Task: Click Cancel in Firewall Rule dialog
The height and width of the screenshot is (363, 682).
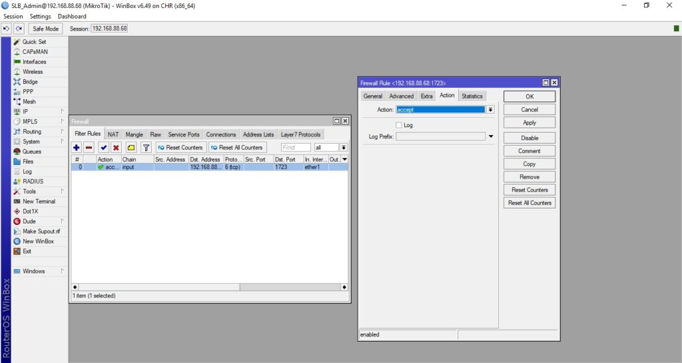Action: pos(529,110)
